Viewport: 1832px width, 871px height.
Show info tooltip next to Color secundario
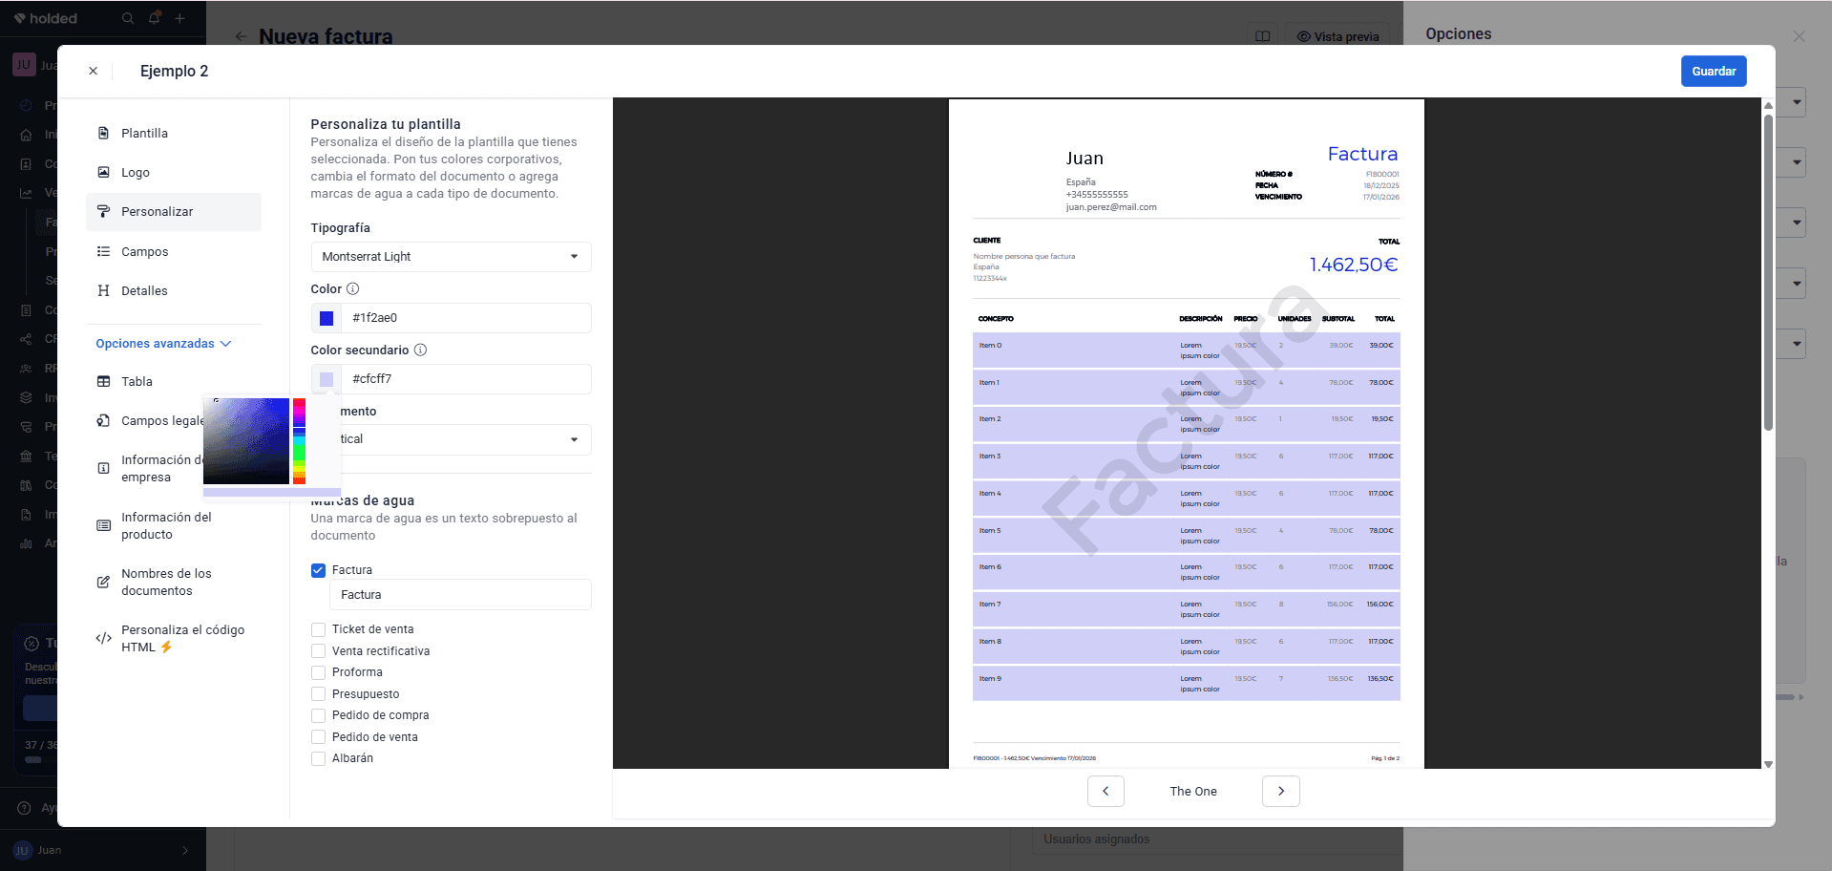[x=420, y=350]
